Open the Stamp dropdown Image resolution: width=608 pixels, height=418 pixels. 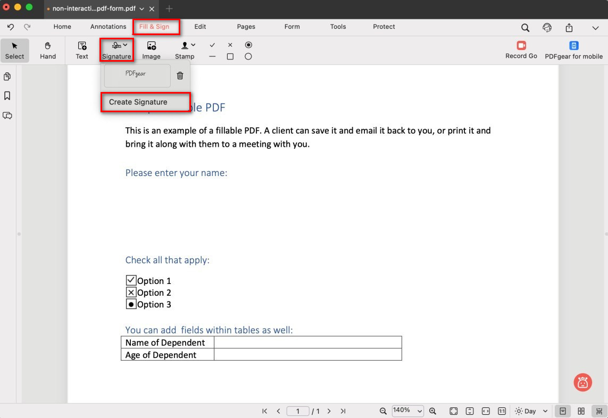click(185, 50)
